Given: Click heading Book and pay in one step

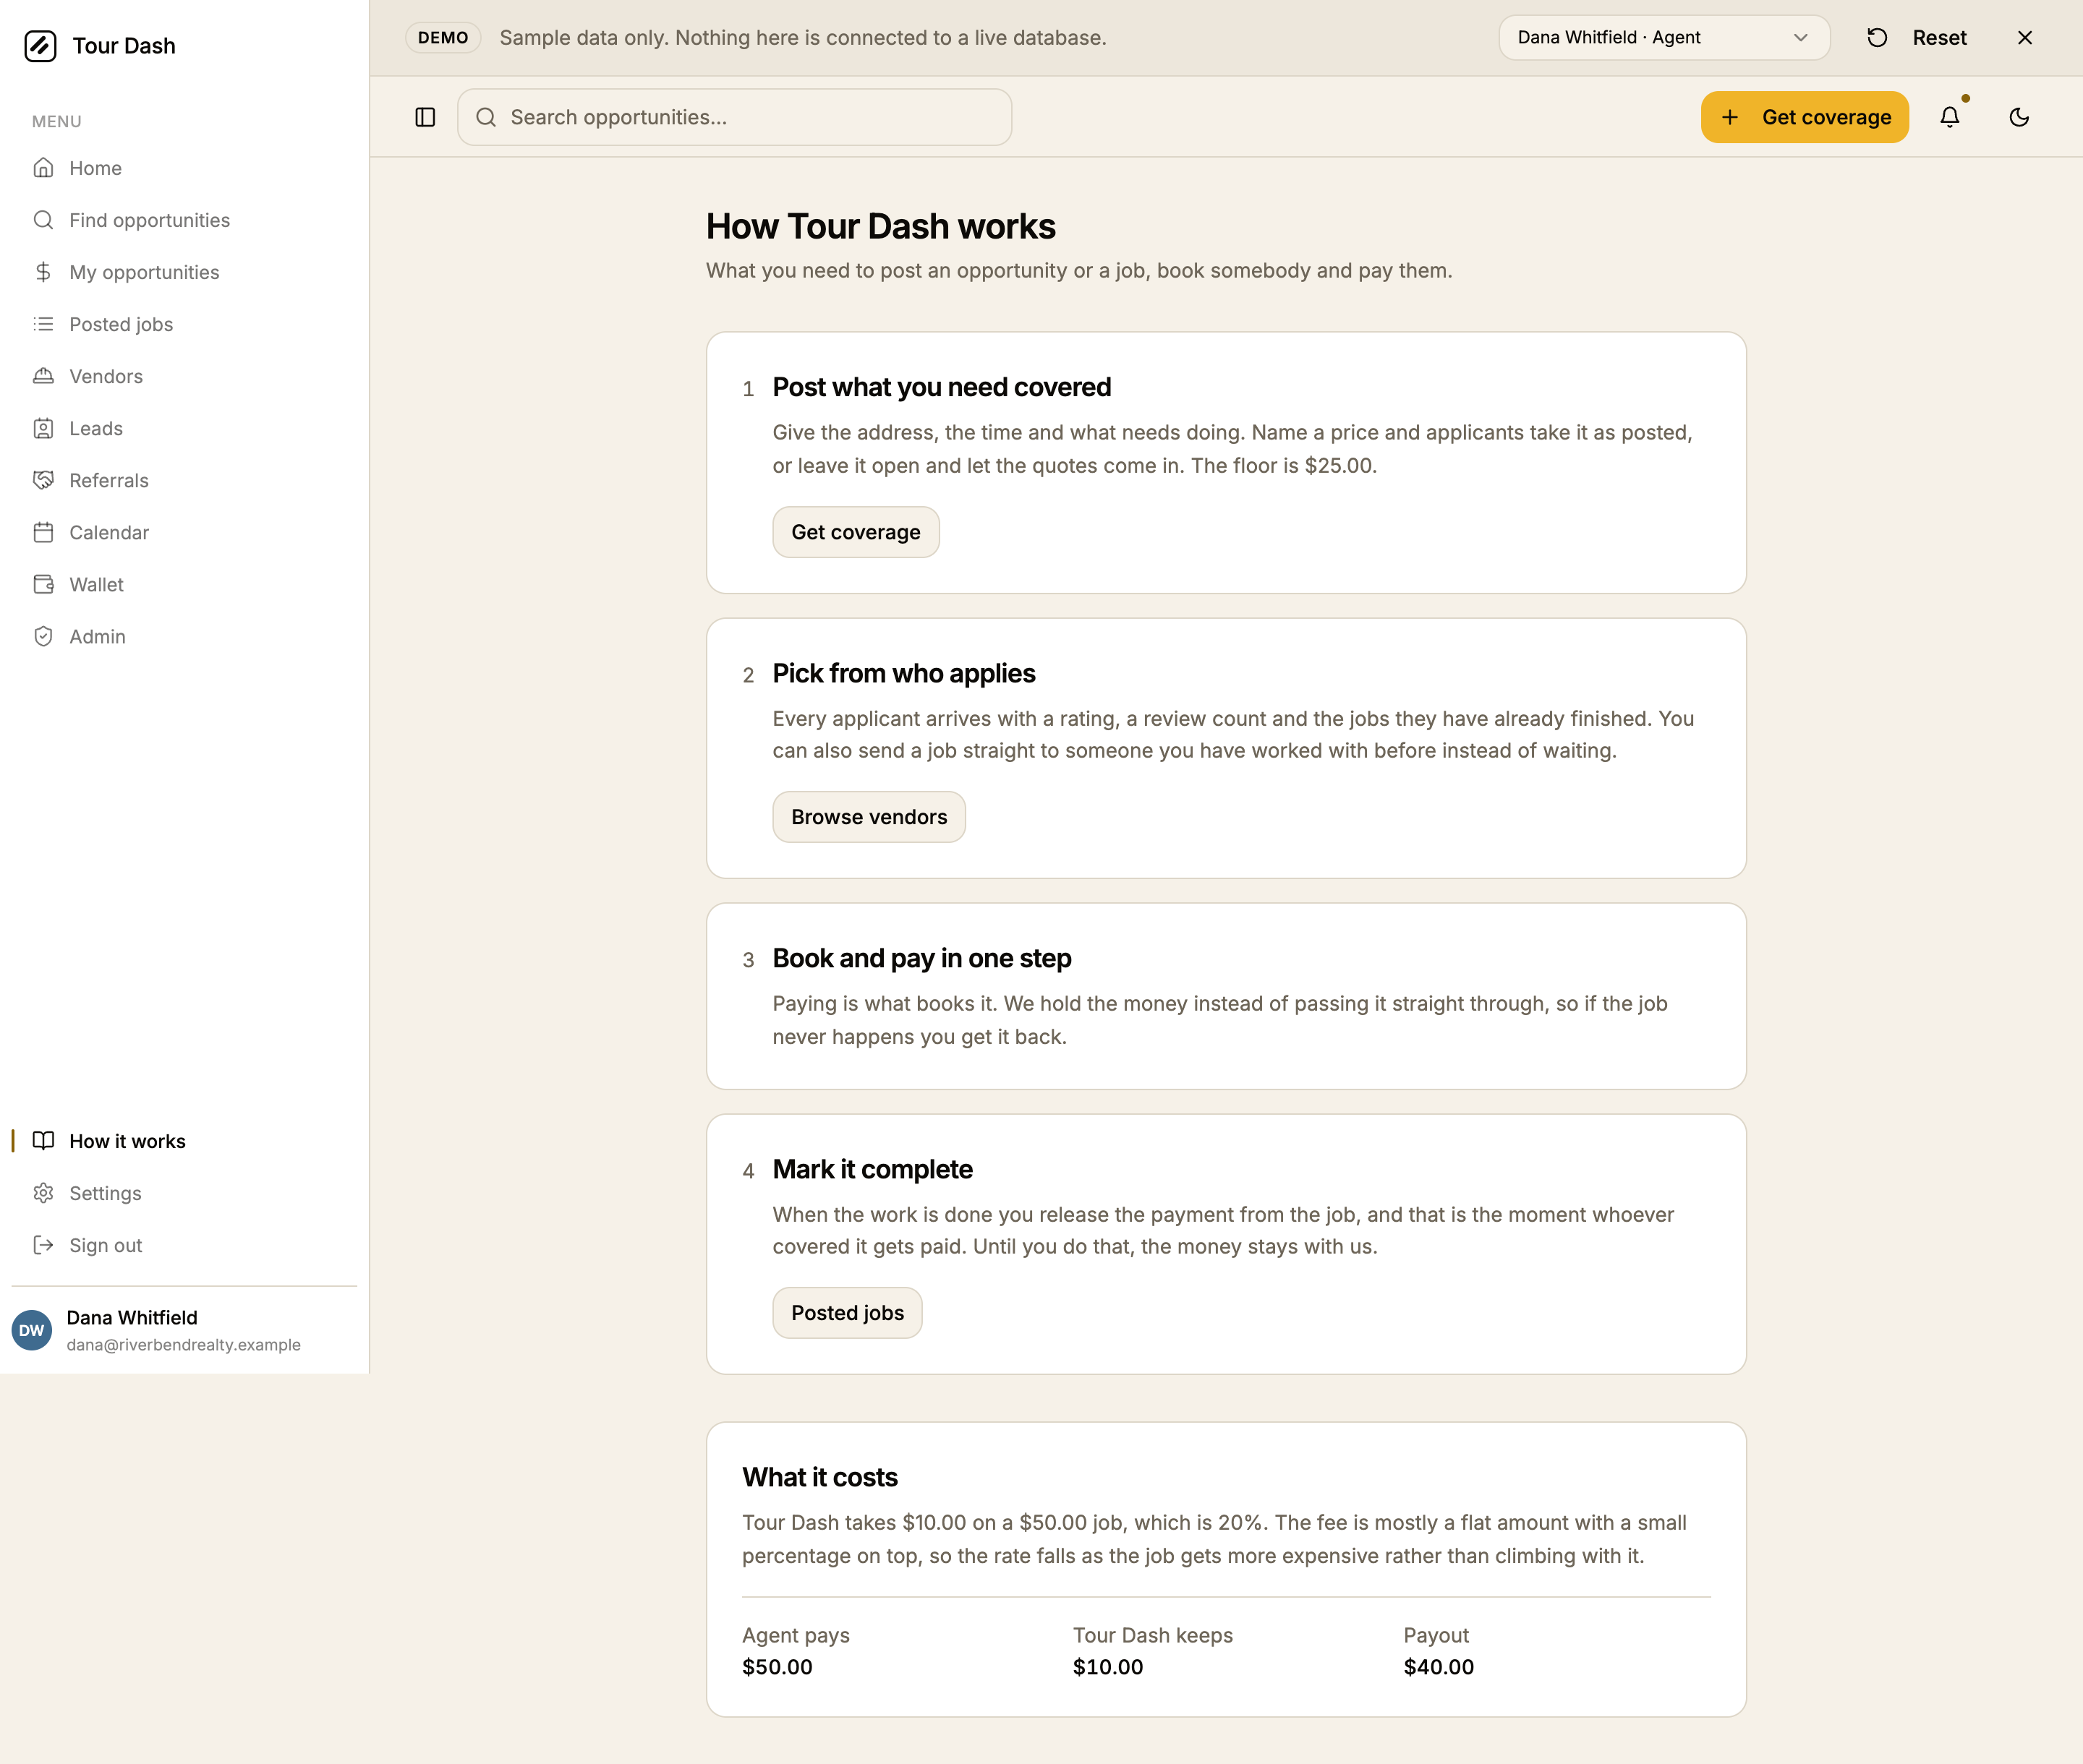Looking at the screenshot, I should [x=921, y=958].
